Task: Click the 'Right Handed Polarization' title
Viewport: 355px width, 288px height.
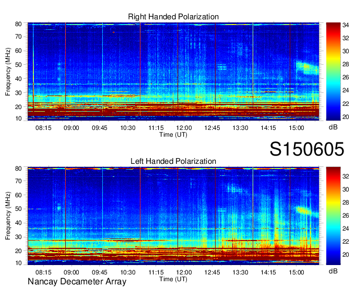Action: click(173, 17)
